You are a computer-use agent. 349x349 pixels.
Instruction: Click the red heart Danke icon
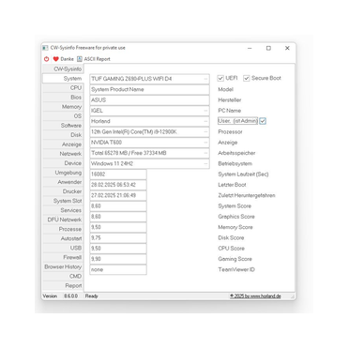point(56,59)
